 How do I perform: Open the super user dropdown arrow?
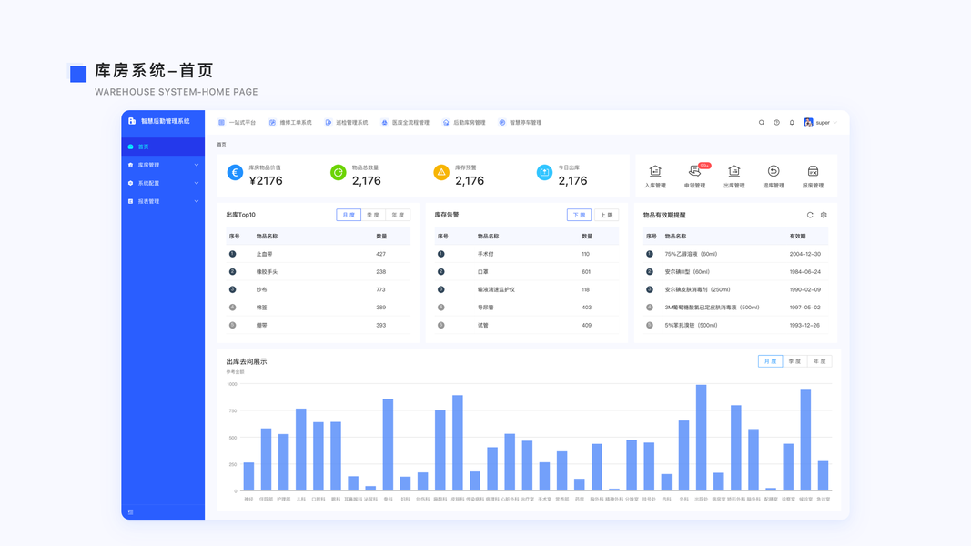[835, 123]
